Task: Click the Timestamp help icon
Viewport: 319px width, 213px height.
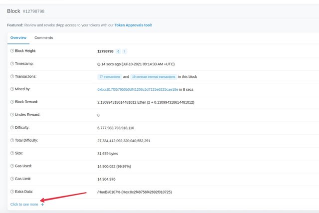Action: [12, 63]
